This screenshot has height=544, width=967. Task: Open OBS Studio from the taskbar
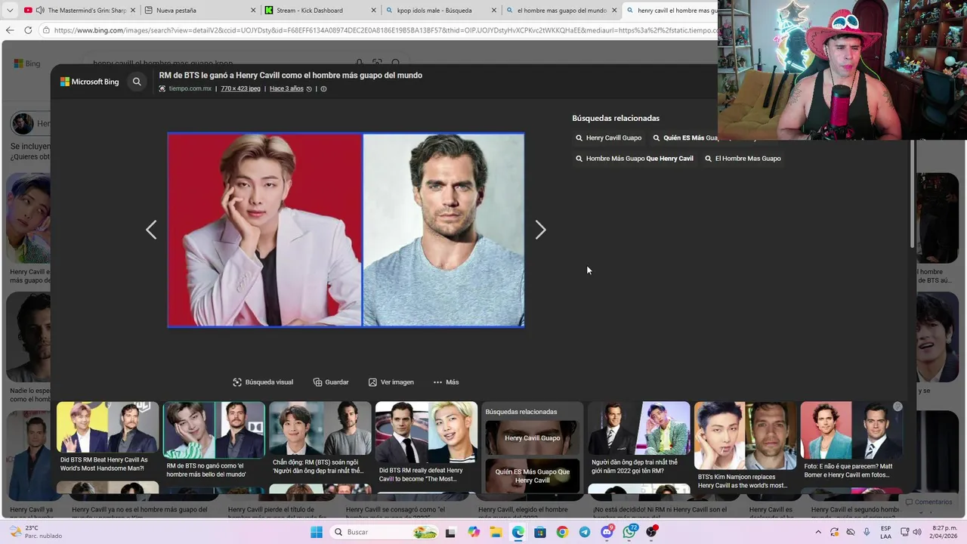pyautogui.click(x=651, y=532)
